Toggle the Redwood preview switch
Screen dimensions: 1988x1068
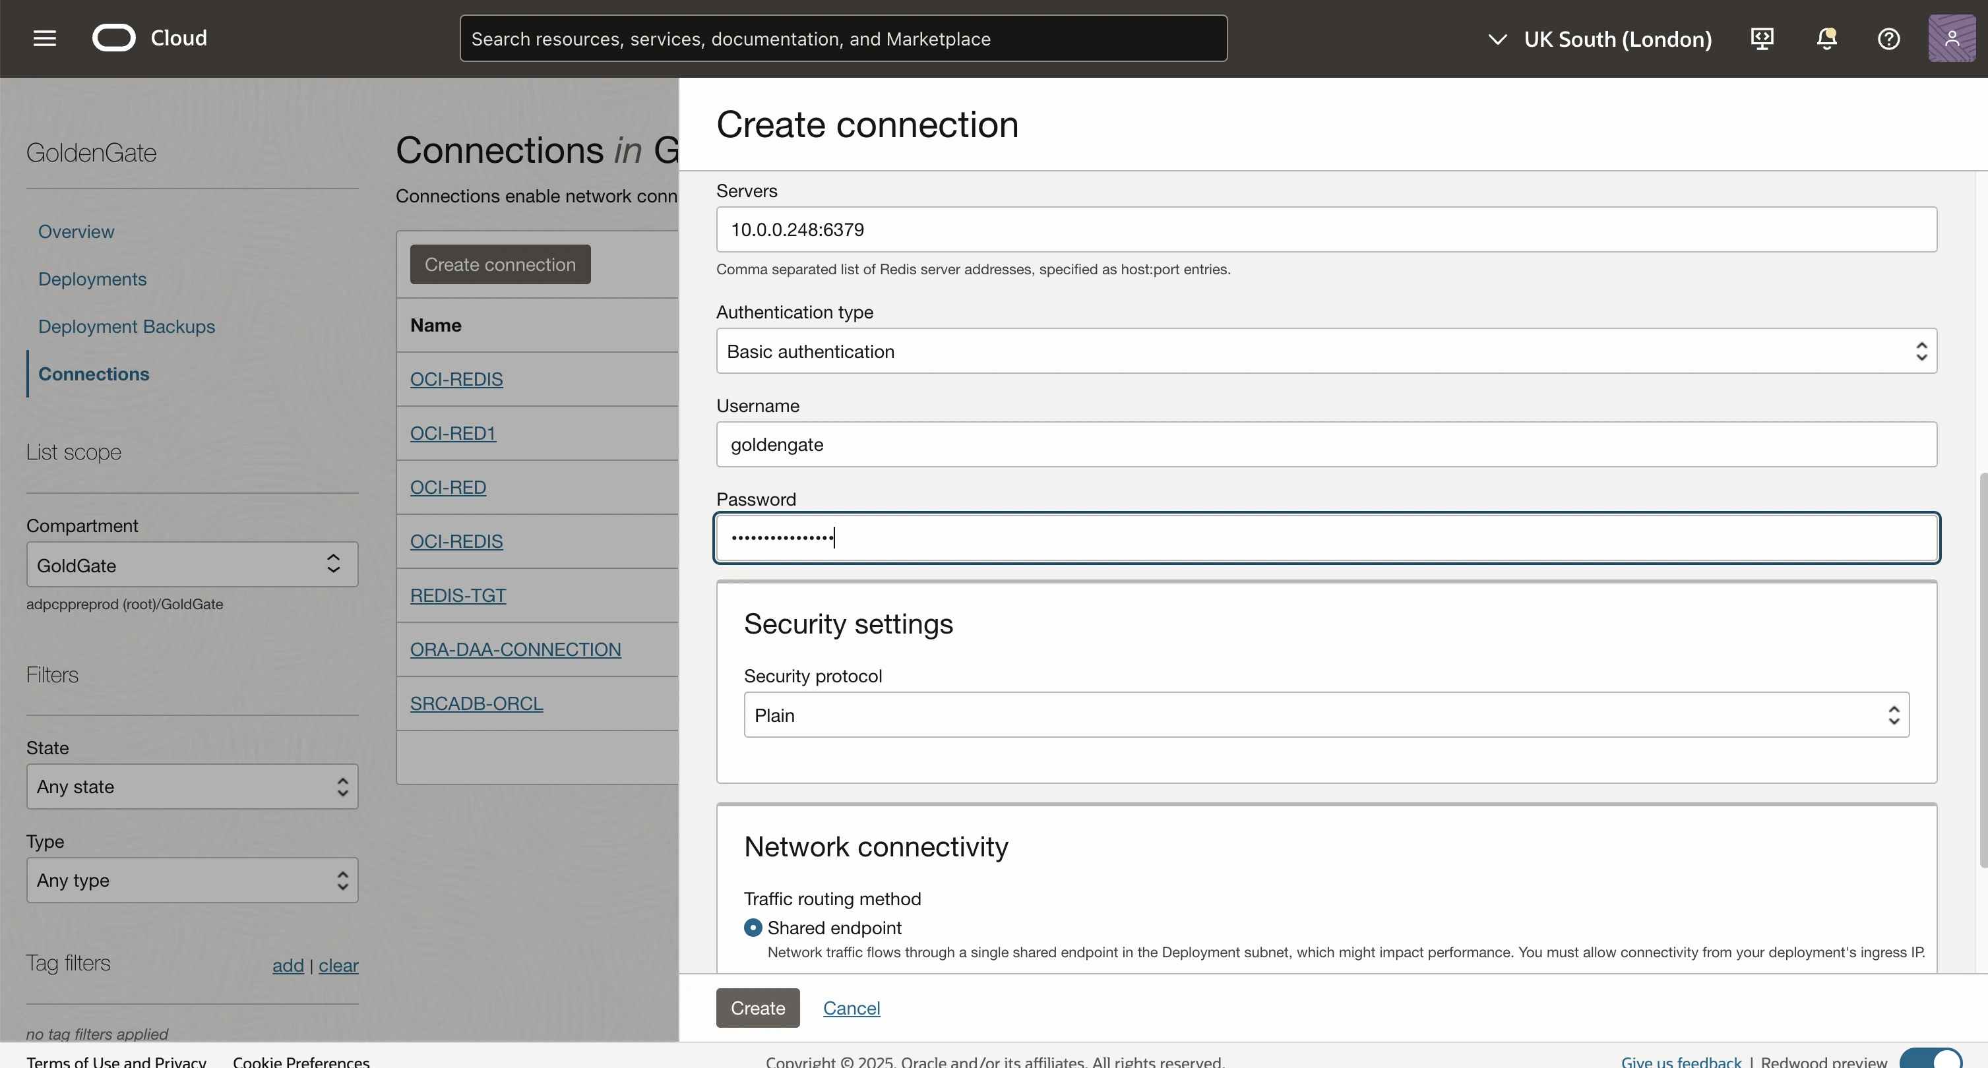tap(1931, 1059)
